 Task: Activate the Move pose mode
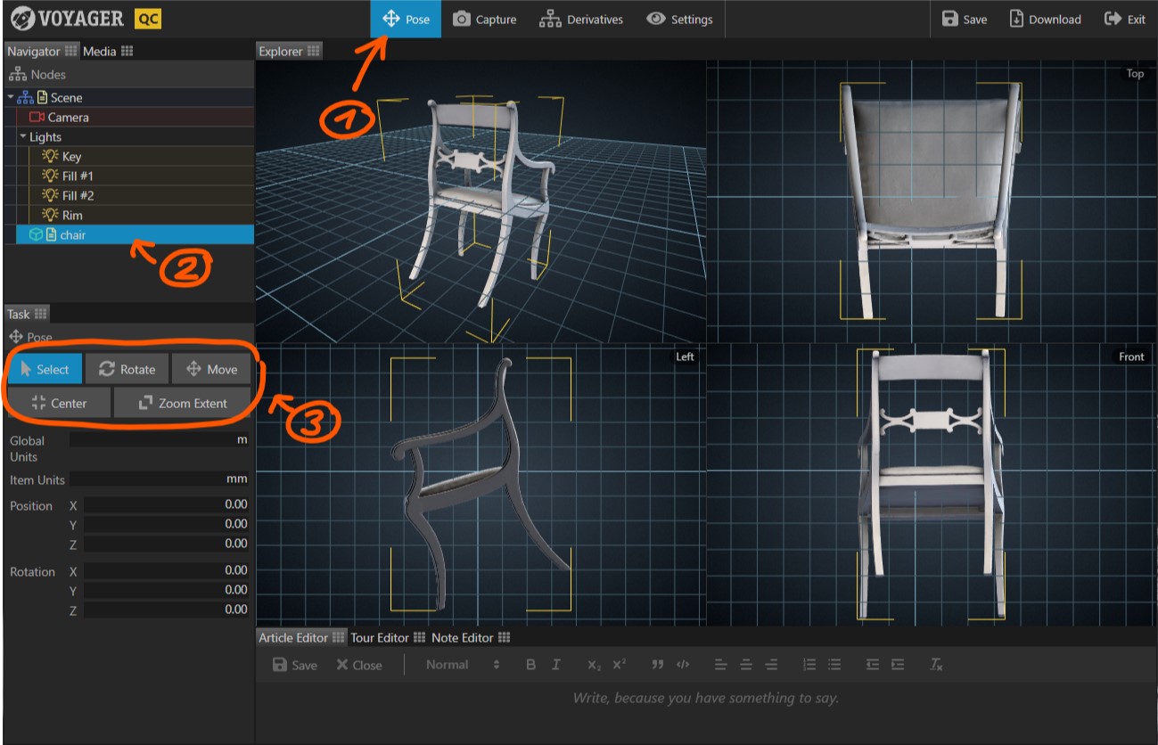coord(211,369)
